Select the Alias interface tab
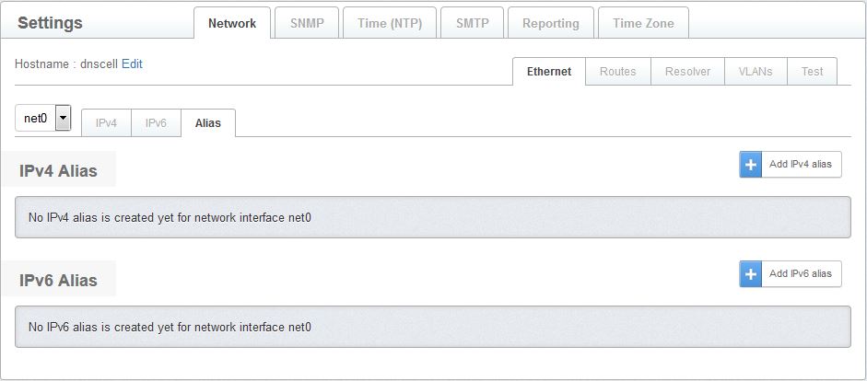Image resolution: width=867 pixels, height=381 pixels. 208,123
